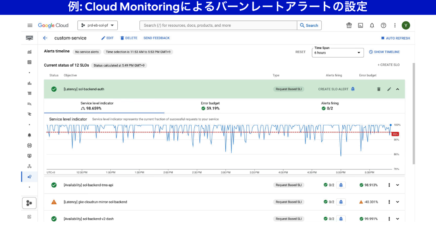436x243 pixels.
Task: Edit sol-backend-auth SLO with pencil icon
Action: tap(389, 89)
